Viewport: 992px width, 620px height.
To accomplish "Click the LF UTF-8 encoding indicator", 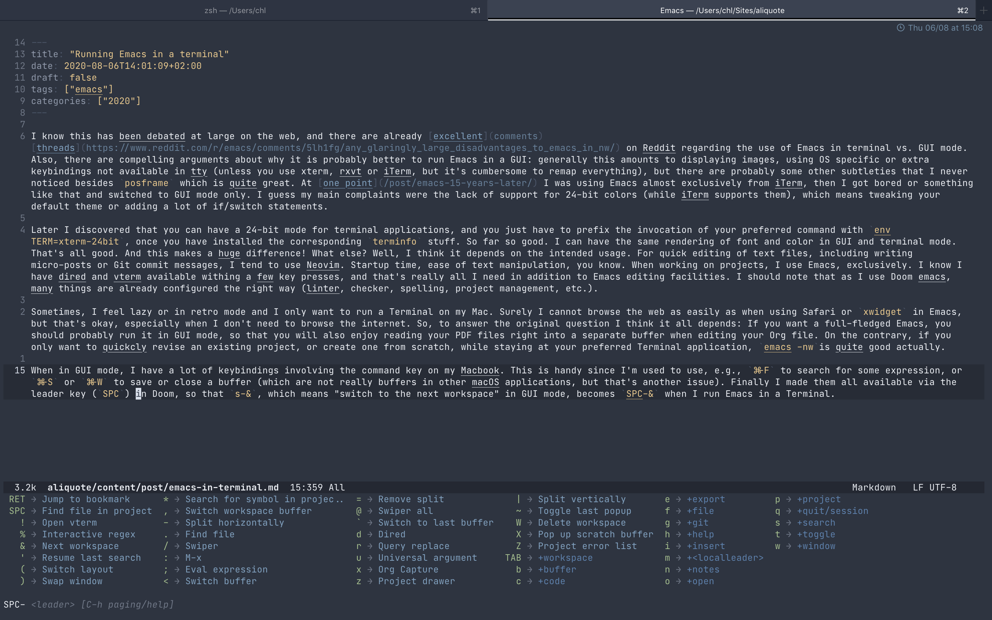I will click(934, 487).
